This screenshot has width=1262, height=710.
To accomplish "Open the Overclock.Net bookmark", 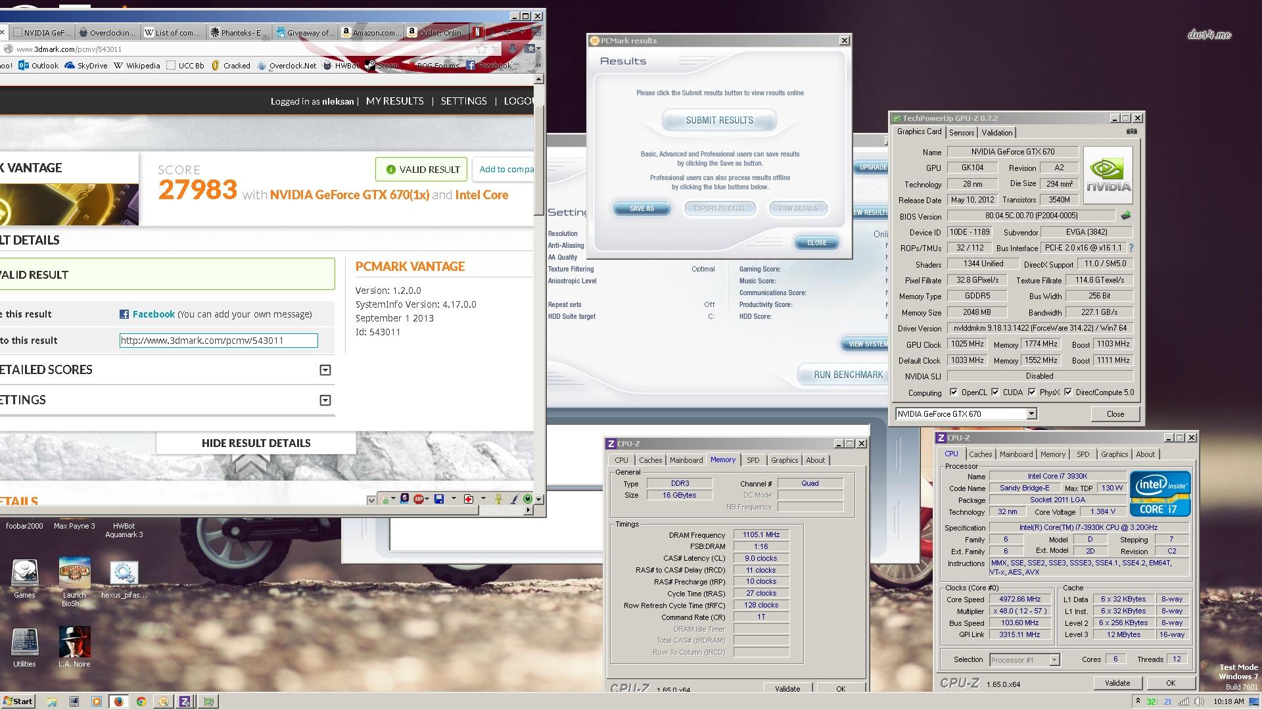I will coord(287,65).
